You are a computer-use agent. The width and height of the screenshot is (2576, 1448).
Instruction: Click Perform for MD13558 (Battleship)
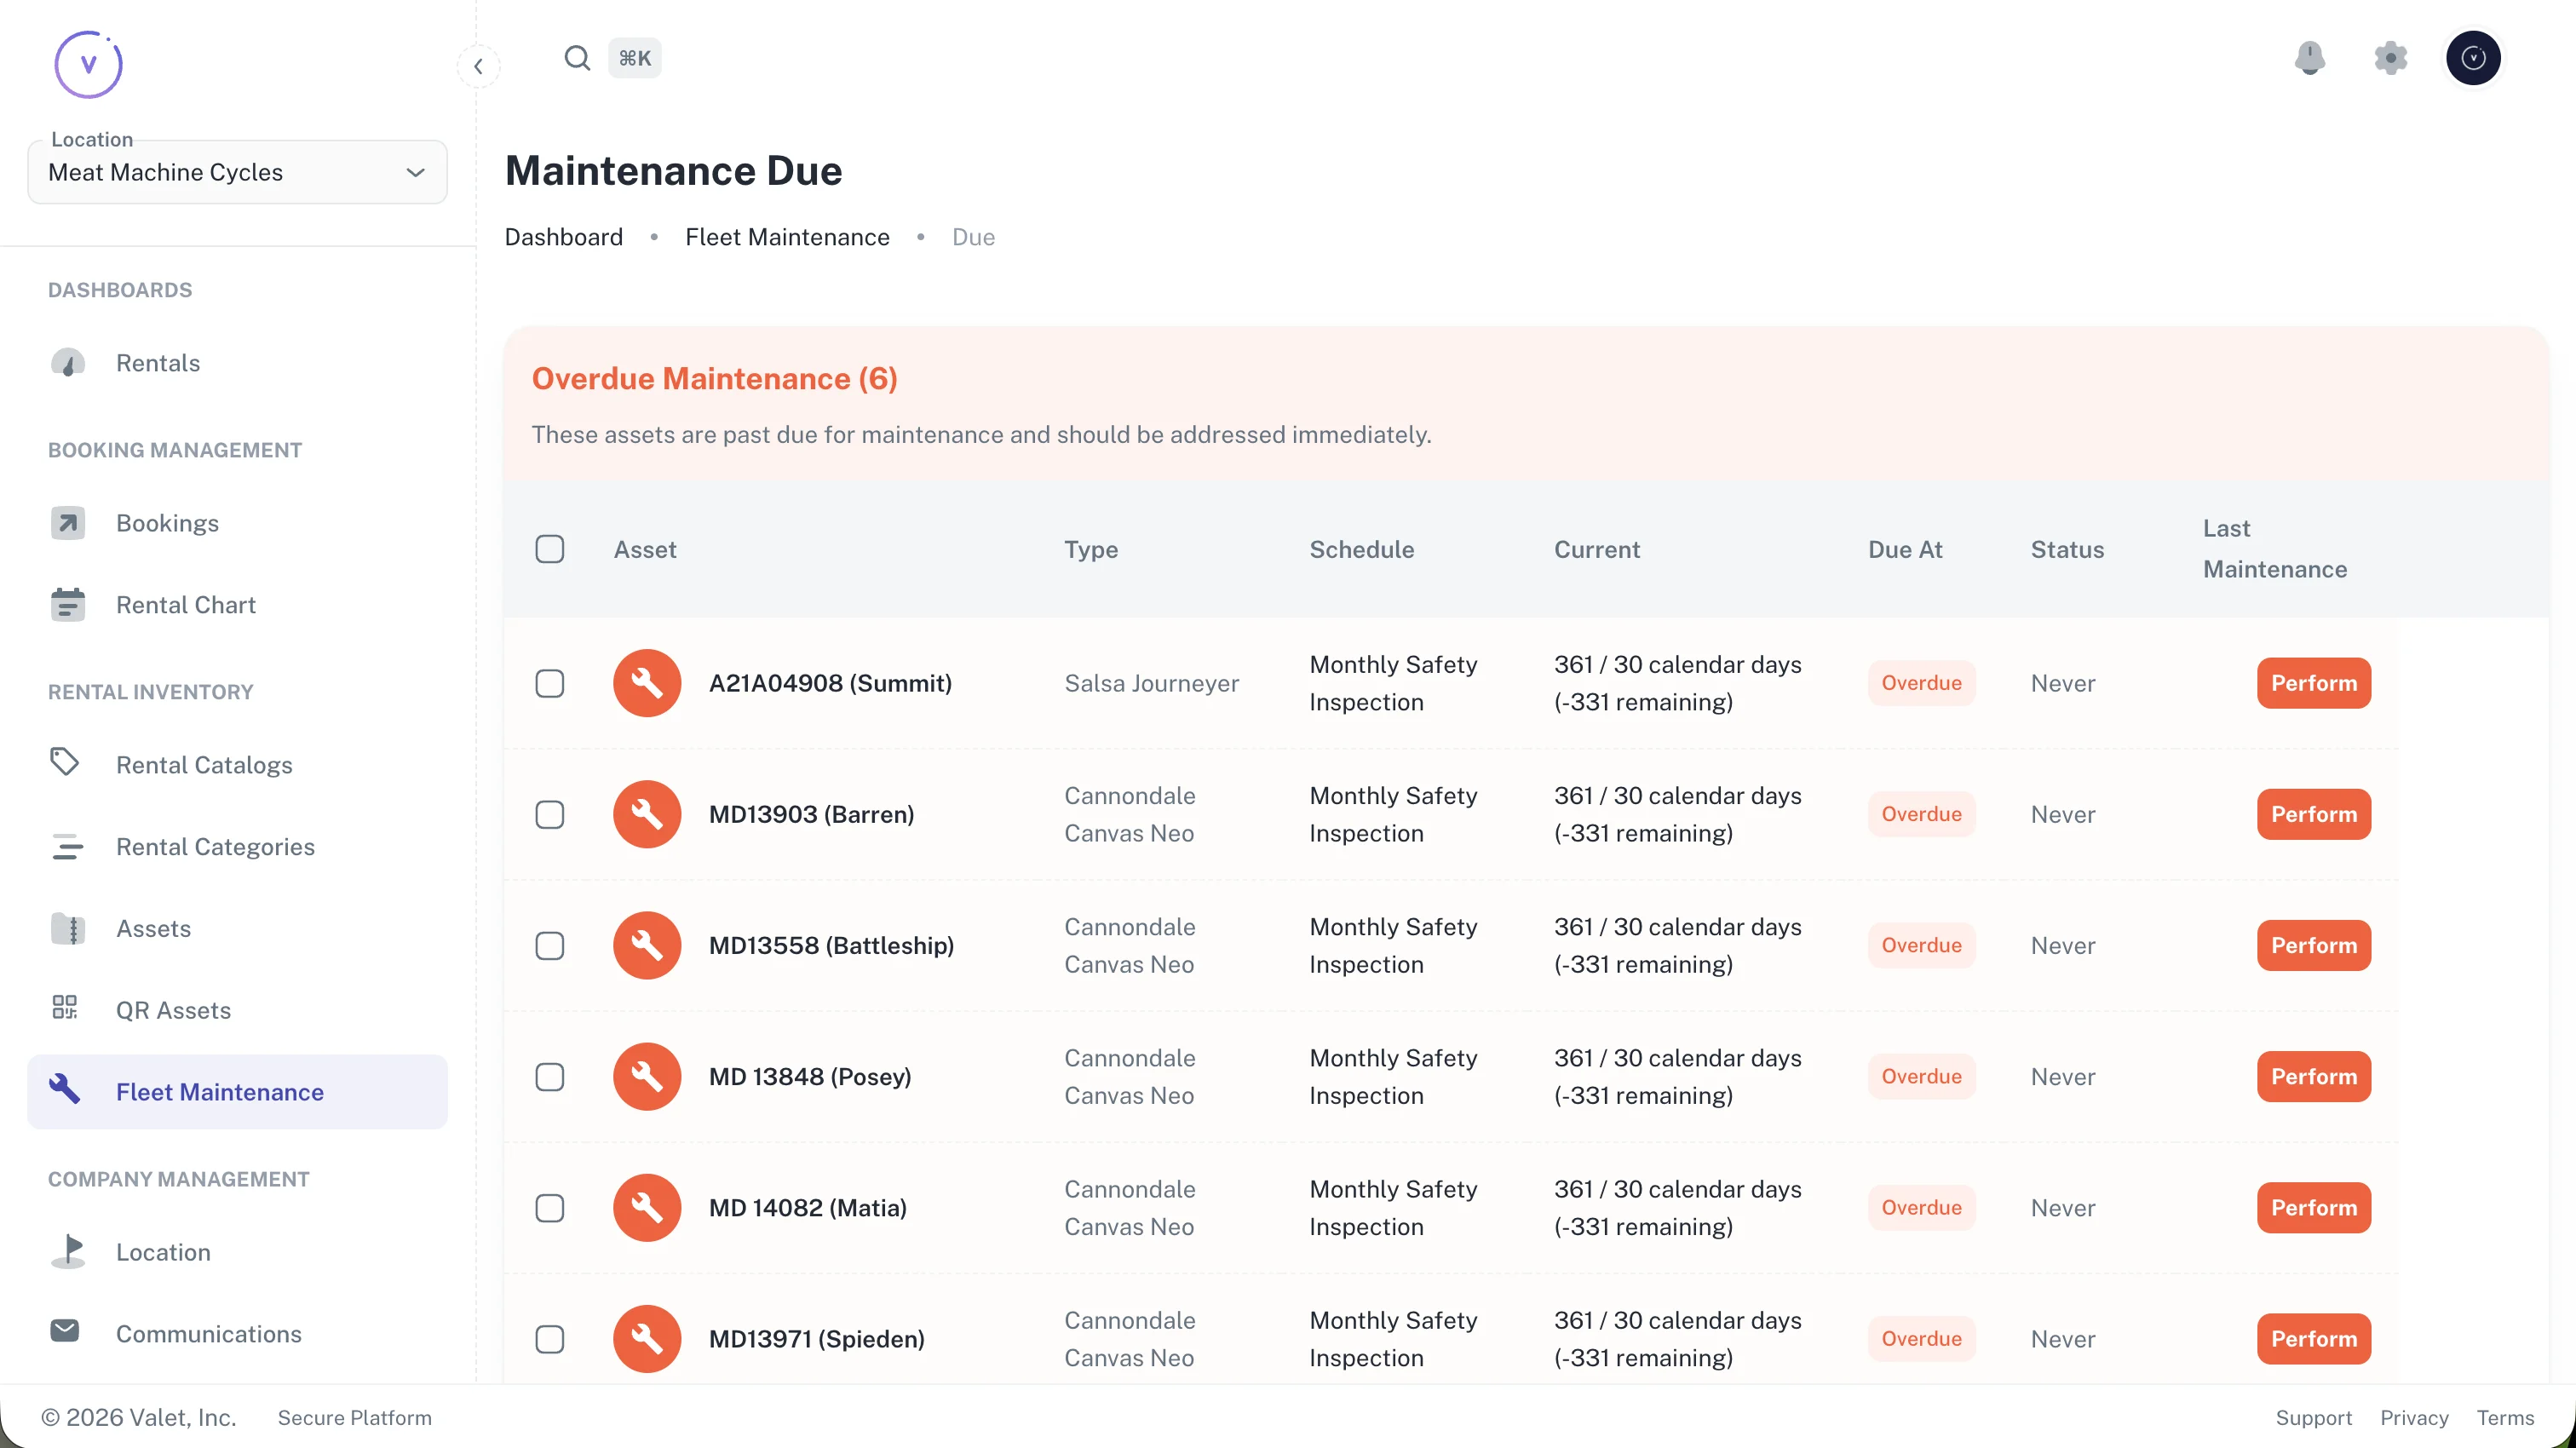2313,944
